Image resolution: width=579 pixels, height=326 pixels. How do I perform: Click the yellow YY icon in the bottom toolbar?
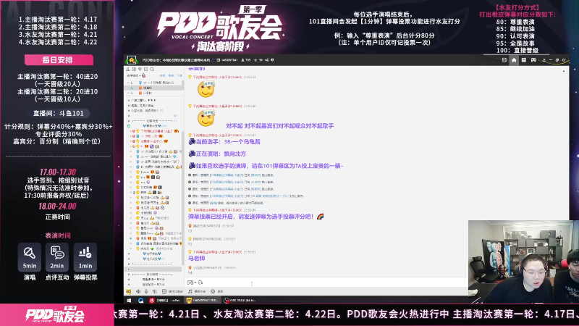tap(129, 292)
